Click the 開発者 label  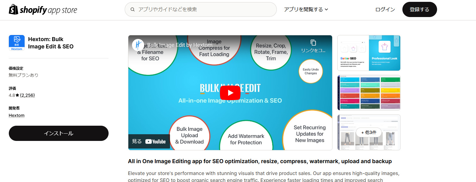pyautogui.click(x=14, y=108)
